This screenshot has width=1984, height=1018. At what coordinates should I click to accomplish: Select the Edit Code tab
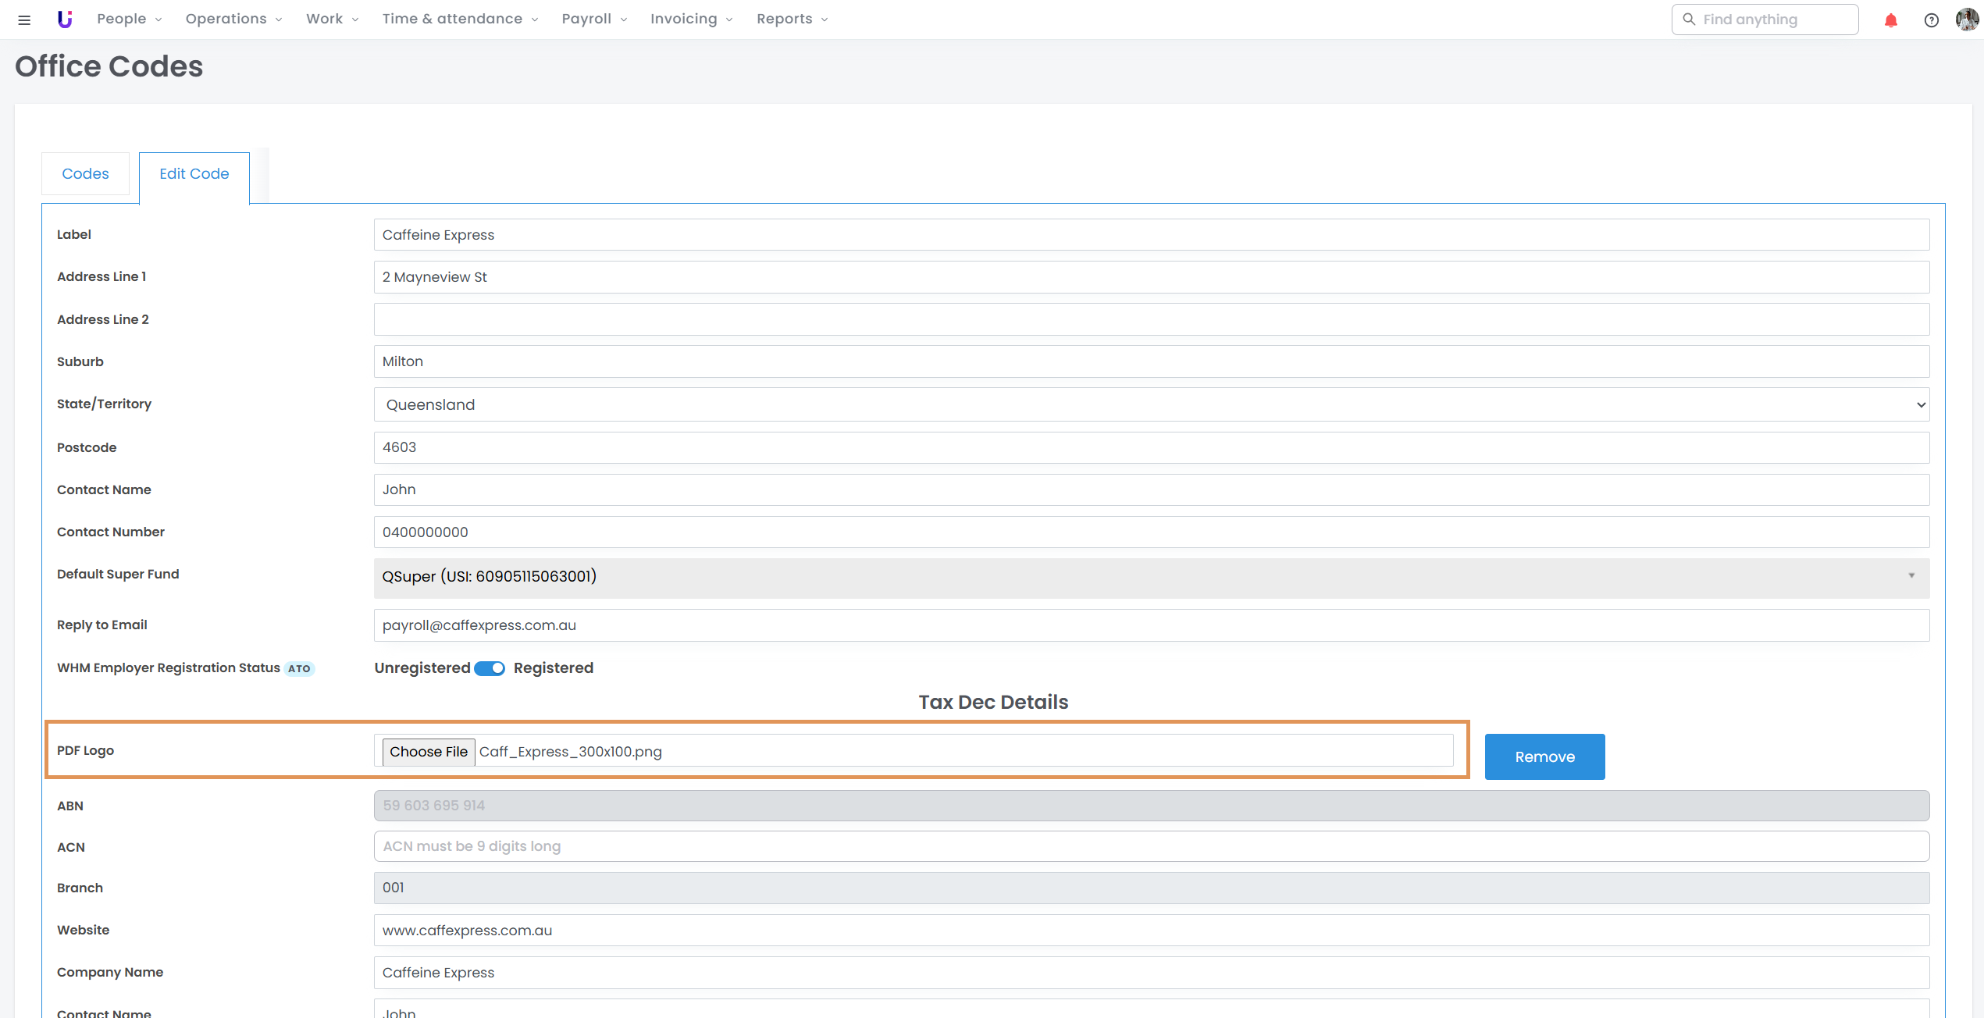click(x=194, y=174)
